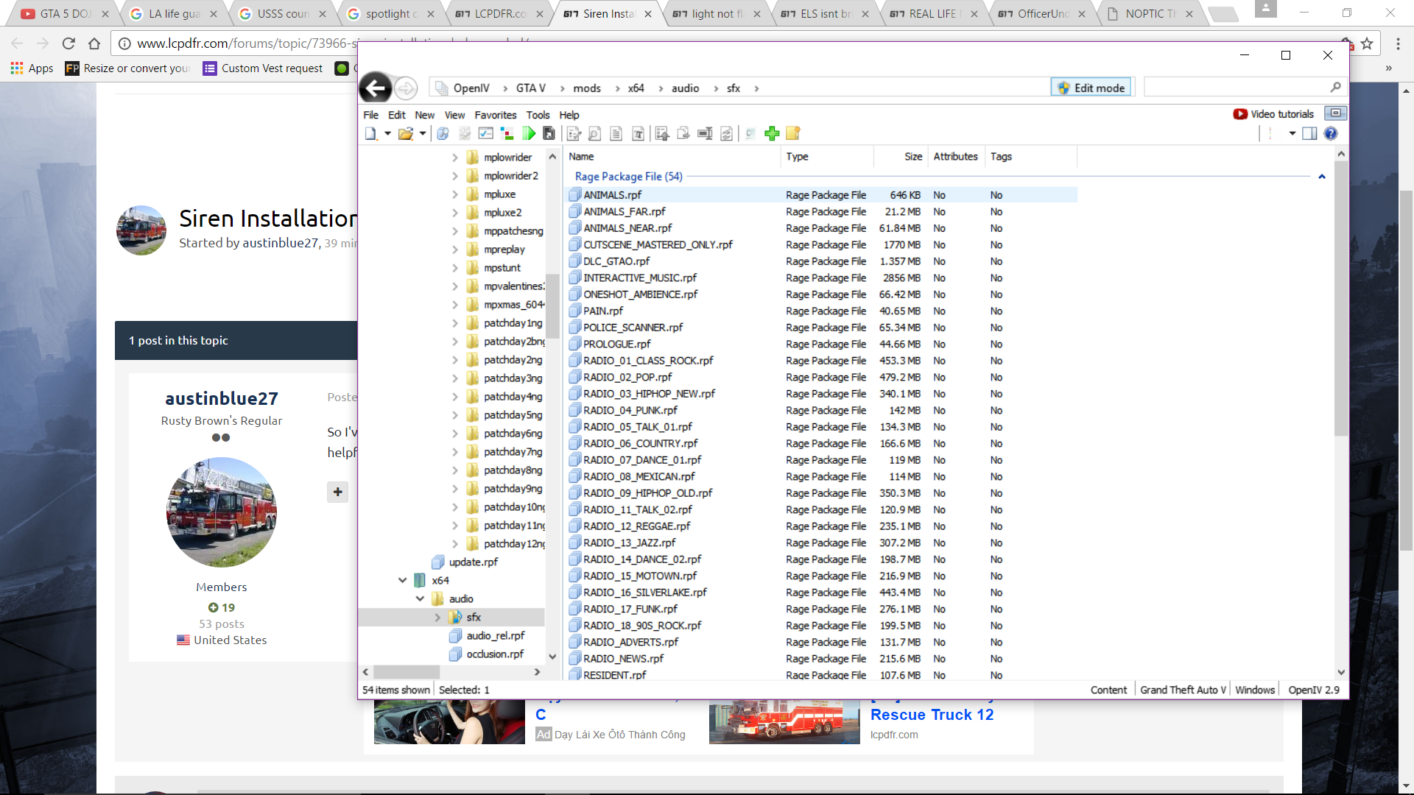The image size is (1414, 795).
Task: Expand the sfx folder in tree
Action: [x=437, y=617]
